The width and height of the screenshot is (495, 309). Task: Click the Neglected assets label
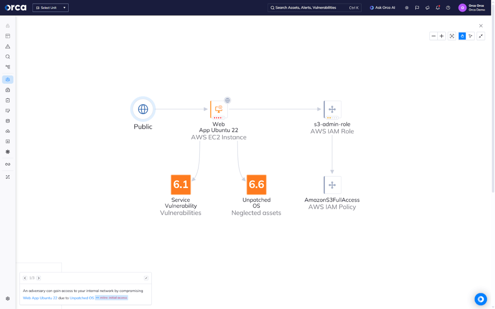point(256,213)
